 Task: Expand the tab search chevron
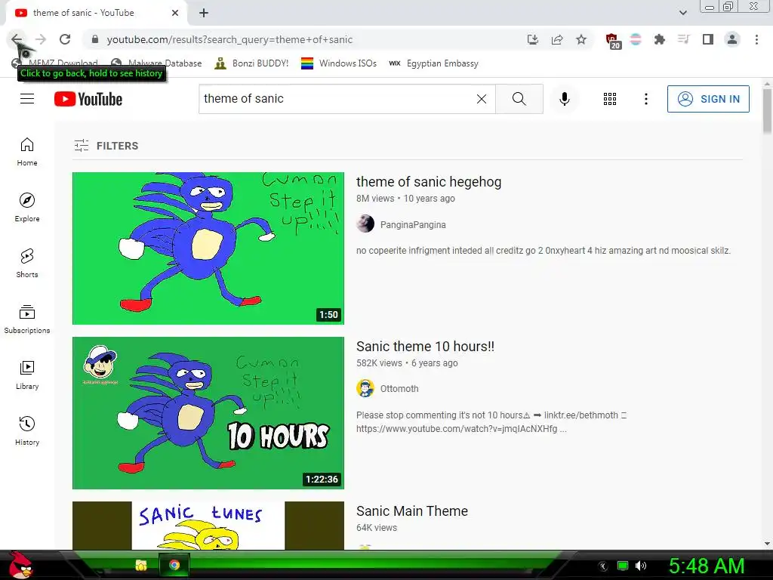coord(682,13)
